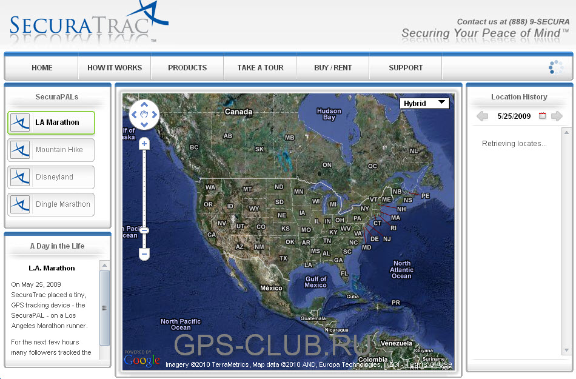Click Location History scroll up arrow
Viewport: 576px width, 379px height.
566,132
